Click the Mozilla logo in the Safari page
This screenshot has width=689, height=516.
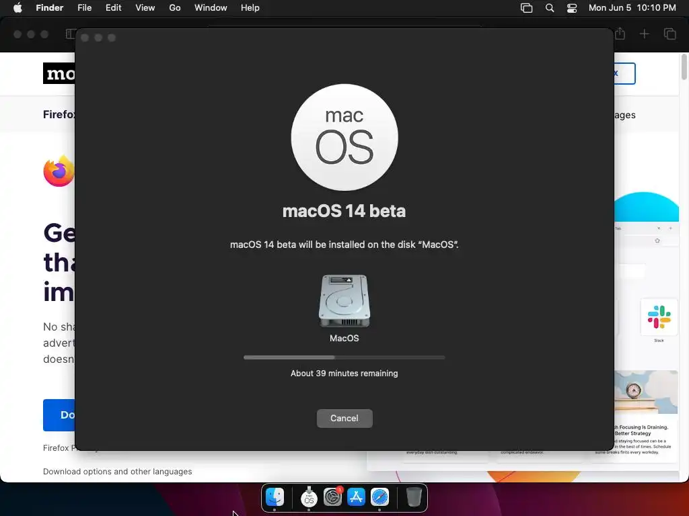[x=59, y=73]
